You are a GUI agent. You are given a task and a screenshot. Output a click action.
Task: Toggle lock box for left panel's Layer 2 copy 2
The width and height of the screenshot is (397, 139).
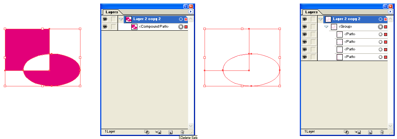(x=114, y=19)
